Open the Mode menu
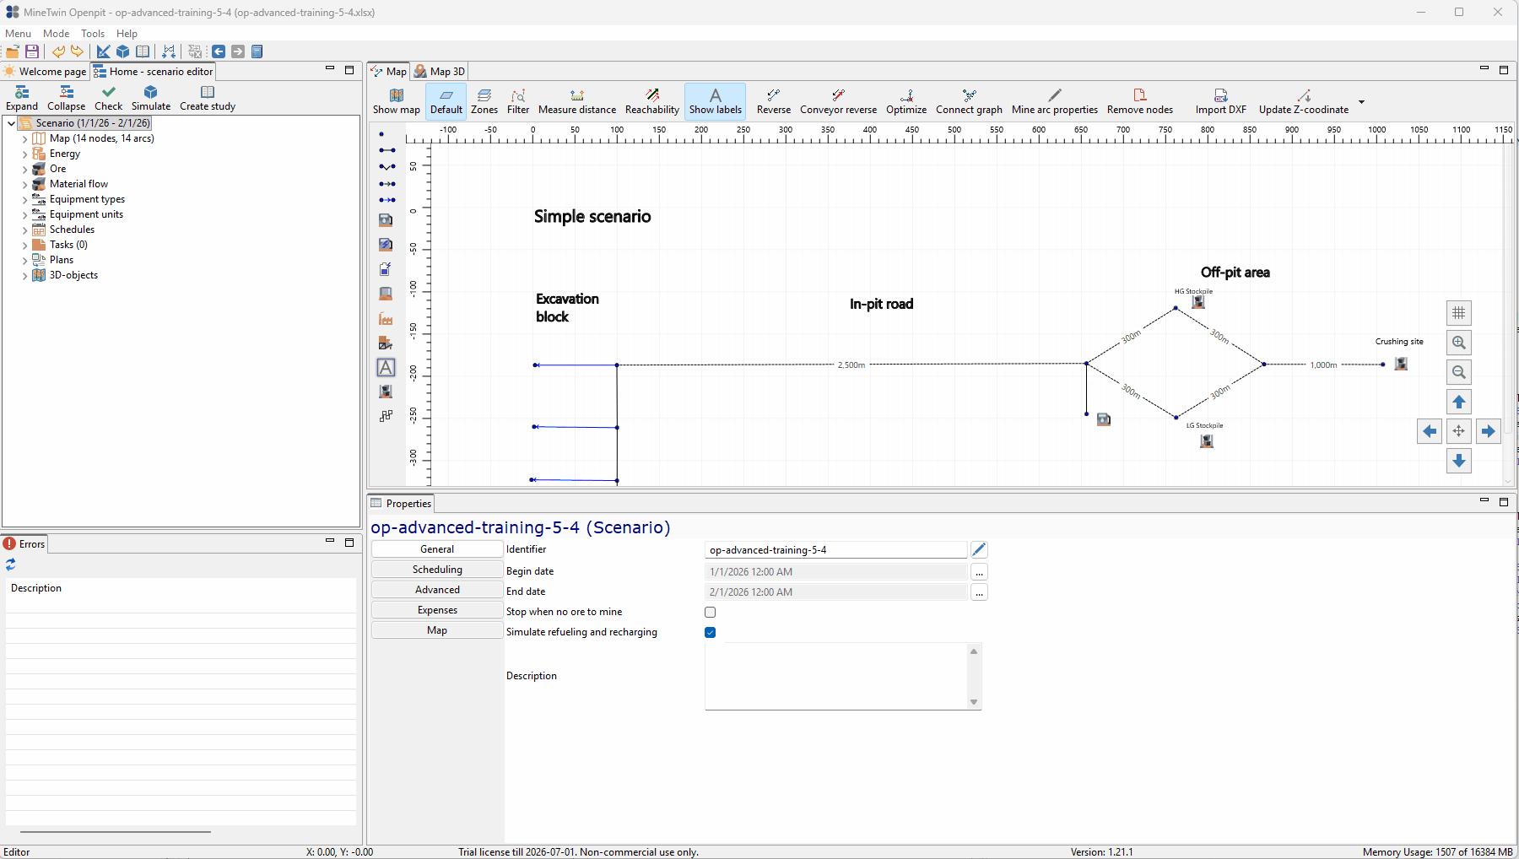Image resolution: width=1519 pixels, height=859 pixels. pos(57,34)
